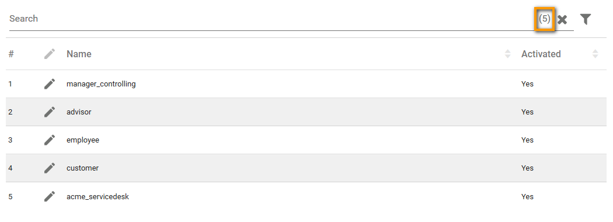Click the pencil icon beside employee
The image size is (613, 222).
click(50, 140)
